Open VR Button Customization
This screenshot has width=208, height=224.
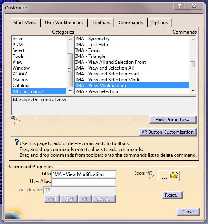tap(167, 132)
